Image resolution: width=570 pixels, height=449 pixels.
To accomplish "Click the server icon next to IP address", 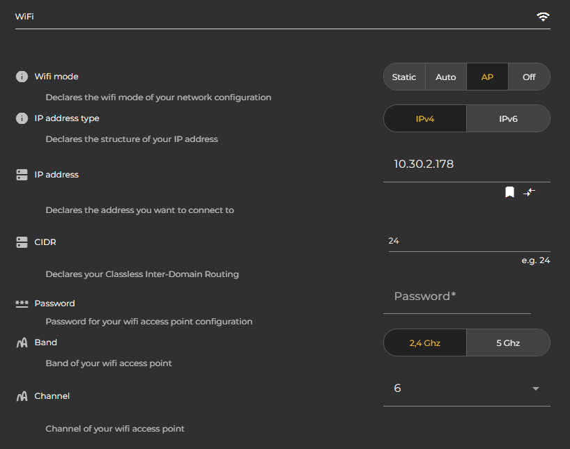I will click(21, 174).
